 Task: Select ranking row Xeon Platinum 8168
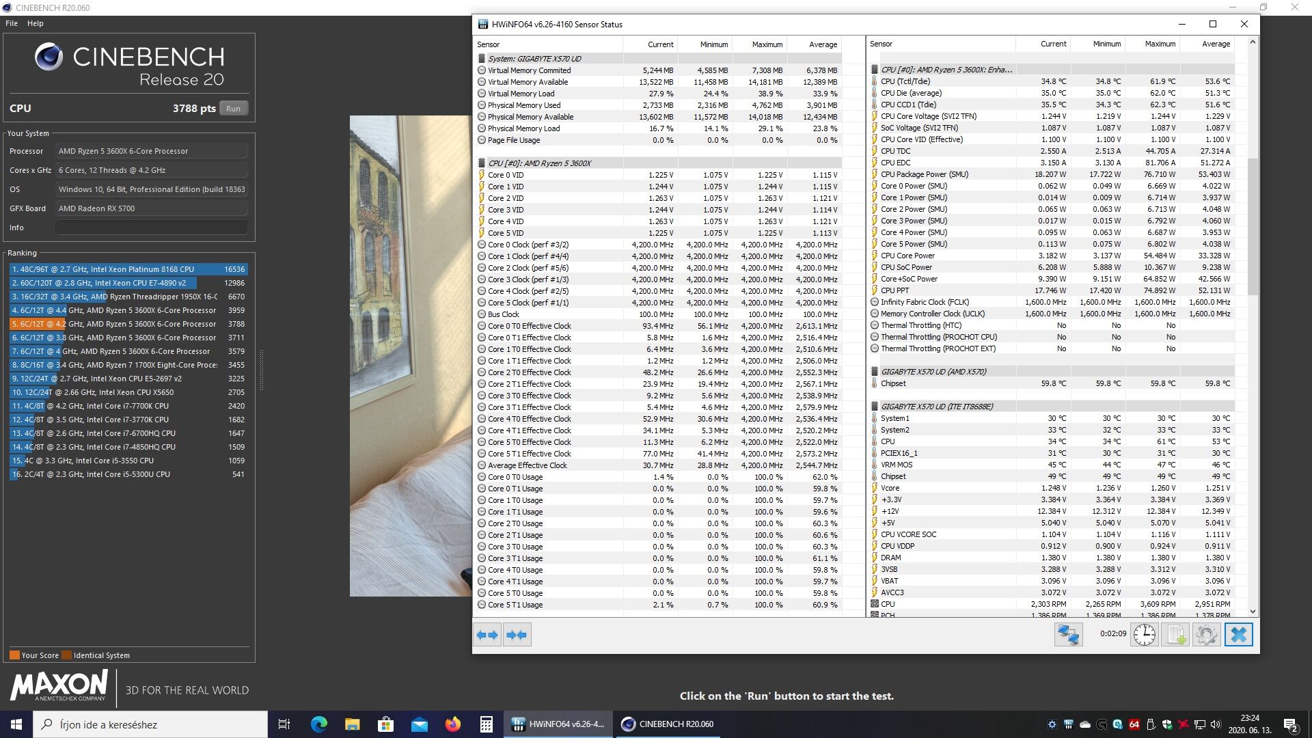coord(128,269)
